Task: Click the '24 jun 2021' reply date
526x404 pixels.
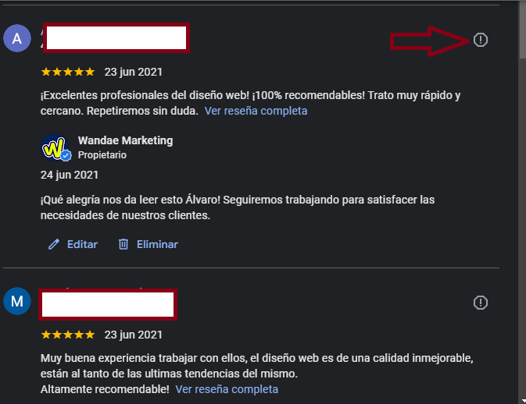Action: pos(70,175)
